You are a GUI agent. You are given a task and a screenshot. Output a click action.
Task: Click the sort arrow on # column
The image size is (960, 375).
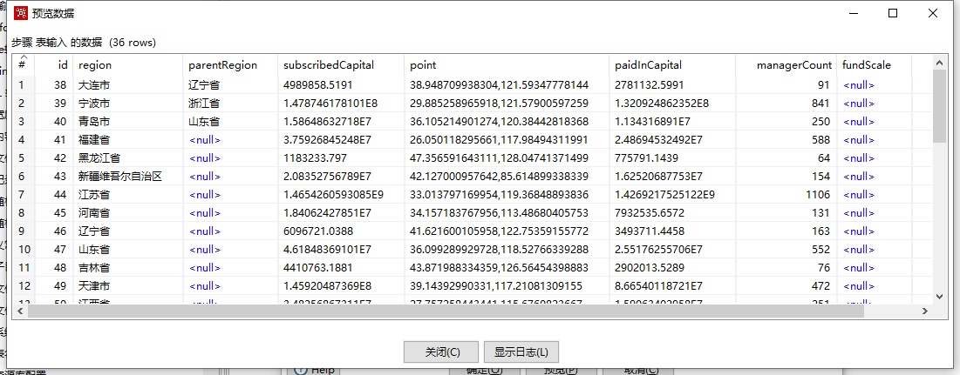24,57
